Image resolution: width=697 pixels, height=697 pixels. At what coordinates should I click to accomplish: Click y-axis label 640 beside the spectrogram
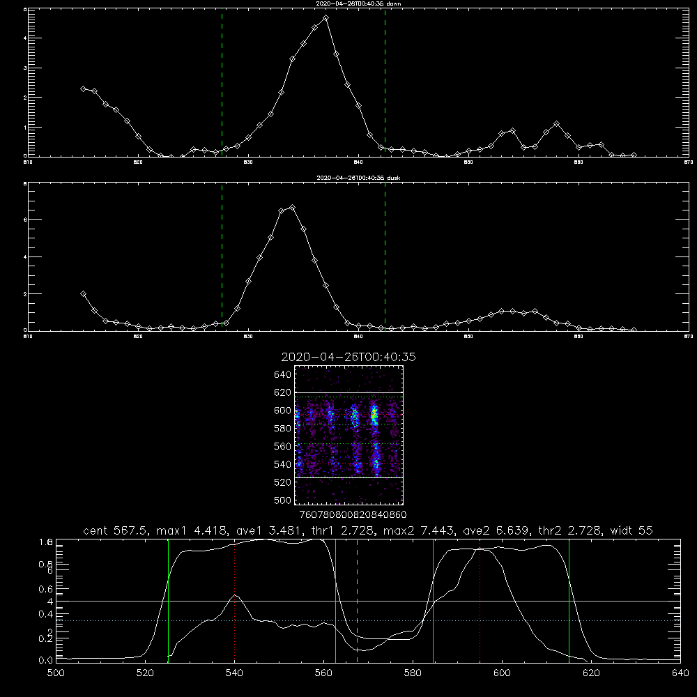click(x=283, y=375)
